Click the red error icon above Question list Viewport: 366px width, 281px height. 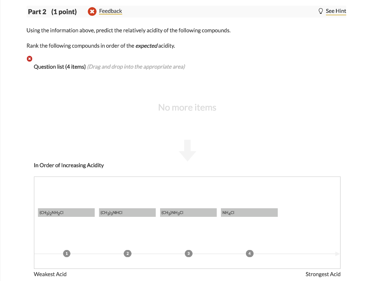tap(29, 58)
